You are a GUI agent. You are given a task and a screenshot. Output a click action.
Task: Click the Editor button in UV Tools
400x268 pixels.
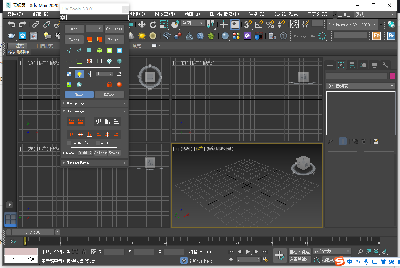click(x=114, y=40)
